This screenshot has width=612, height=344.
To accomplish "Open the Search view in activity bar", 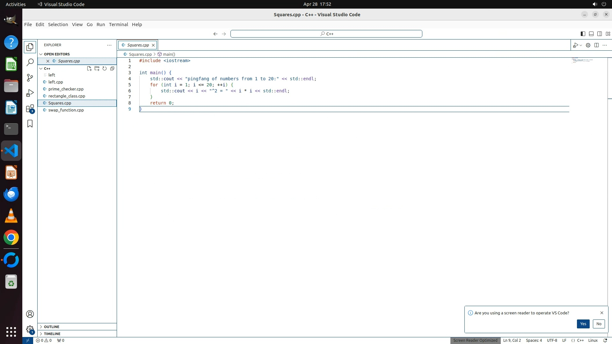I will click(x=30, y=62).
